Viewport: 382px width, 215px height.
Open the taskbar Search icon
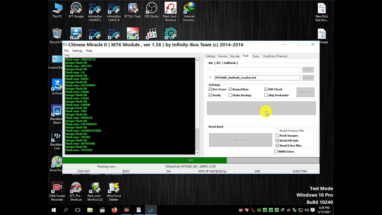click(66, 210)
